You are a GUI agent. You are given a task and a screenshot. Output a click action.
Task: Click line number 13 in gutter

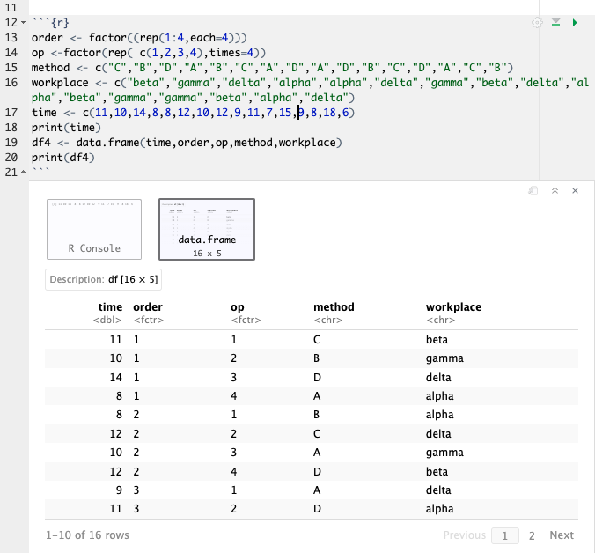pos(11,38)
